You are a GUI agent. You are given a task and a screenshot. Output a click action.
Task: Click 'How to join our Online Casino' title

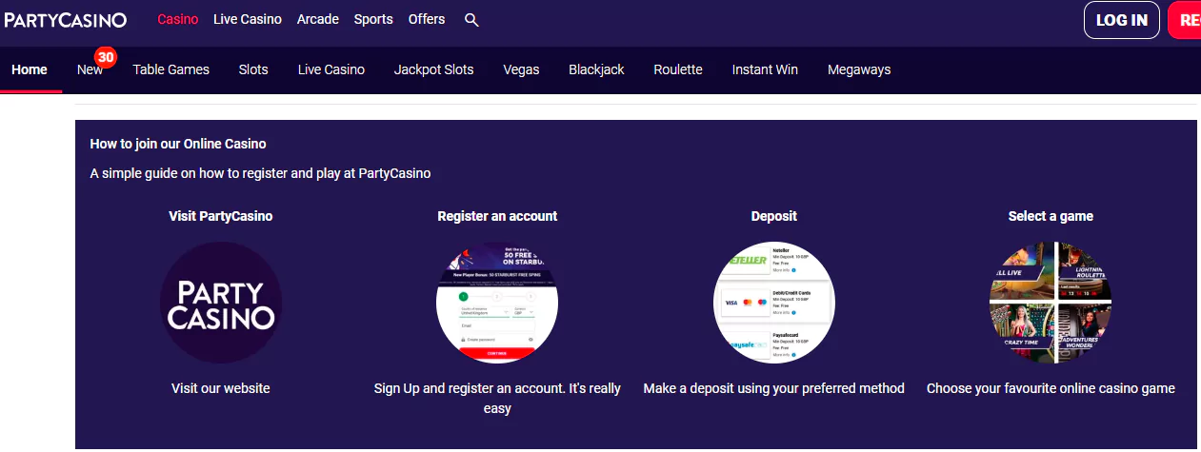coord(178,144)
